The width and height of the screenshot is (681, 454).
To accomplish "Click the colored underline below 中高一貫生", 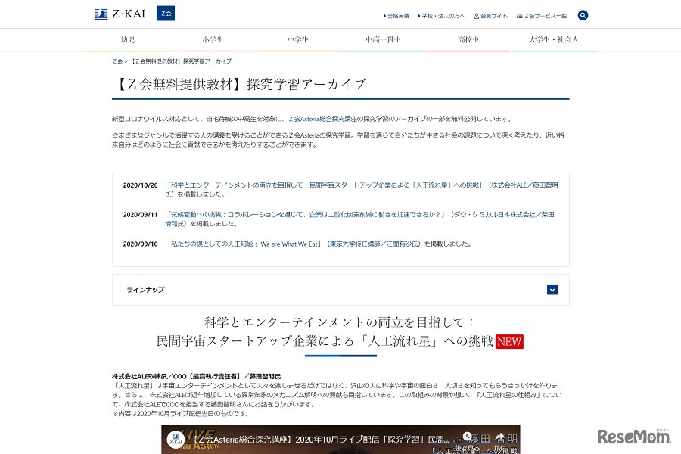I will coord(383,50).
